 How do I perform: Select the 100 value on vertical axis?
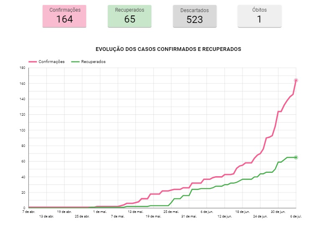click(23, 130)
